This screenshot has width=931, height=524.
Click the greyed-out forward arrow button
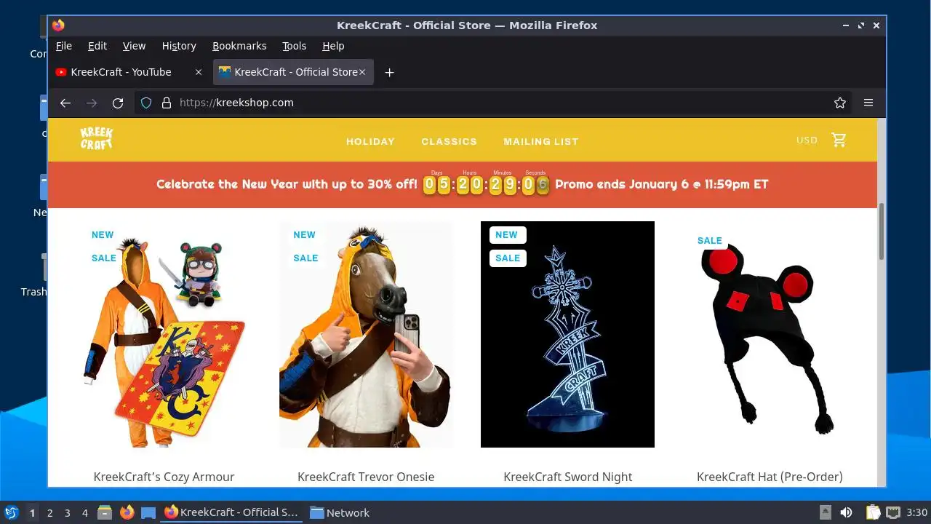click(92, 103)
